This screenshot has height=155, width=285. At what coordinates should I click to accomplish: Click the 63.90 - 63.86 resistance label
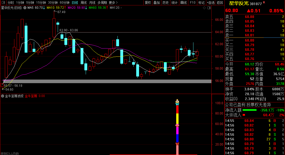pyautogui.click(x=69, y=30)
